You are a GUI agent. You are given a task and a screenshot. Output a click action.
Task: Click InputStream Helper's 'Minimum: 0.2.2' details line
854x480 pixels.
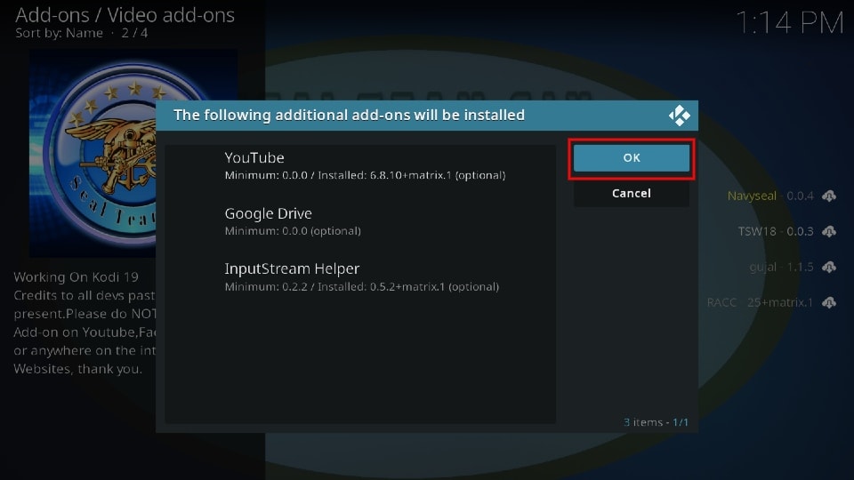pyautogui.click(x=362, y=287)
